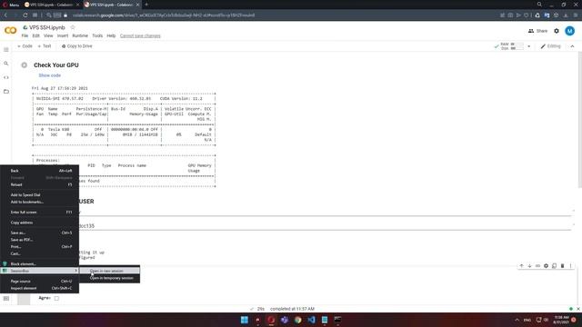Add a Text cell button

pyautogui.click(x=45, y=46)
